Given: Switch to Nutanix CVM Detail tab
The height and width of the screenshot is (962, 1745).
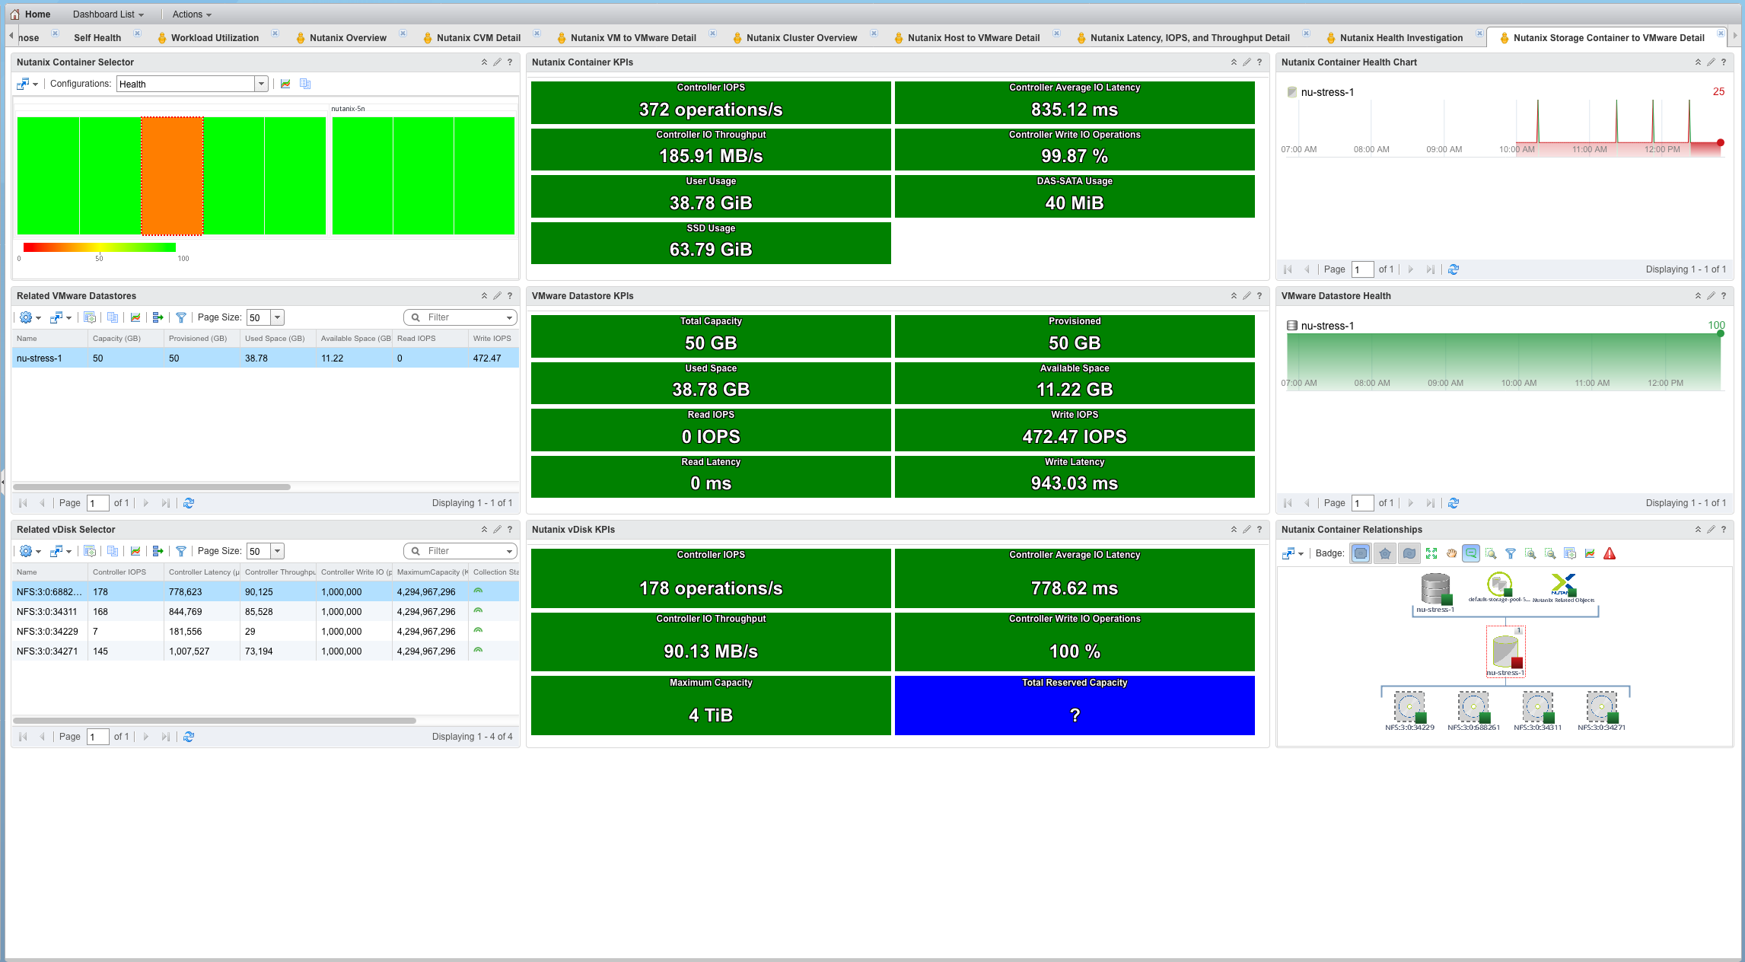Looking at the screenshot, I should [479, 38].
